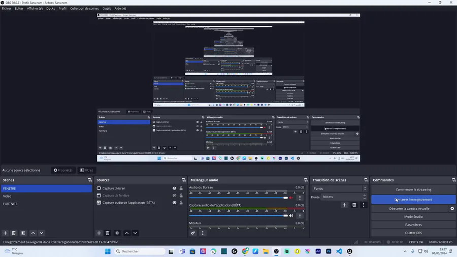457x257 pixels.
Task: Undock the Sources panel
Action: 184,180
